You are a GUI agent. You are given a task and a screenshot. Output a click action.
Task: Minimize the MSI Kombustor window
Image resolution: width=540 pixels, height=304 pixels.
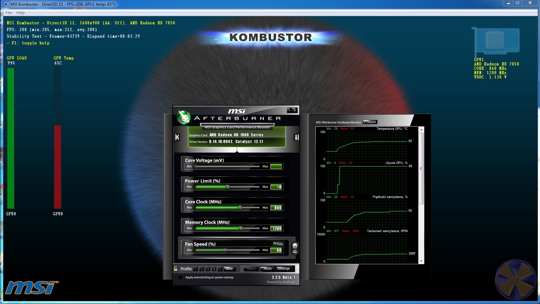click(x=508, y=3)
